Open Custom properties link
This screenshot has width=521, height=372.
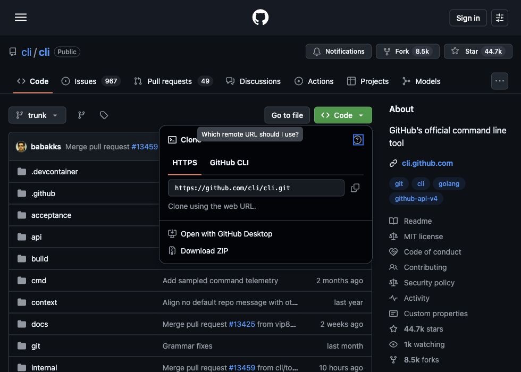(428, 314)
